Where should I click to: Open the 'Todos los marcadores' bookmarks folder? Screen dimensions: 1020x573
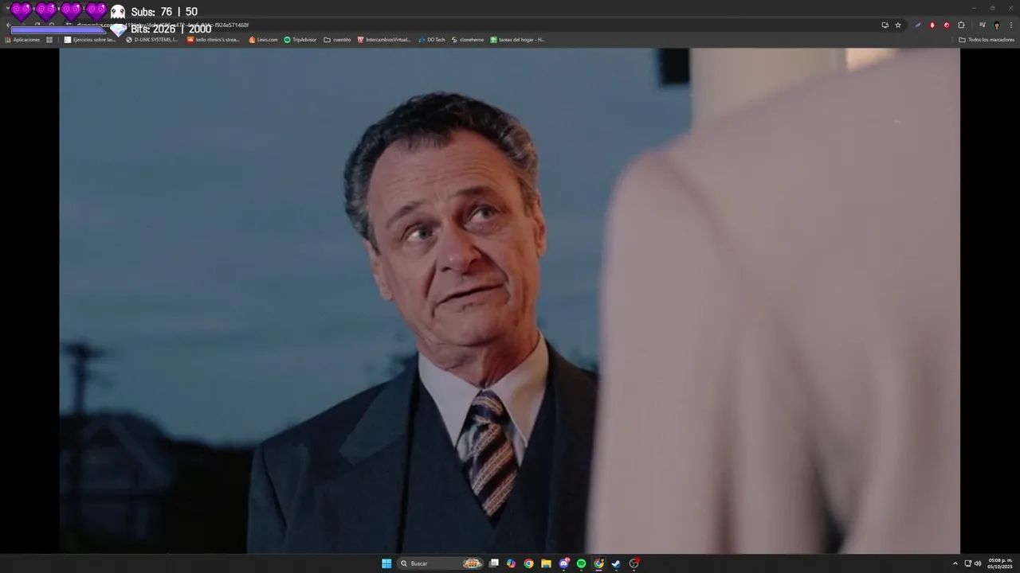click(x=987, y=40)
